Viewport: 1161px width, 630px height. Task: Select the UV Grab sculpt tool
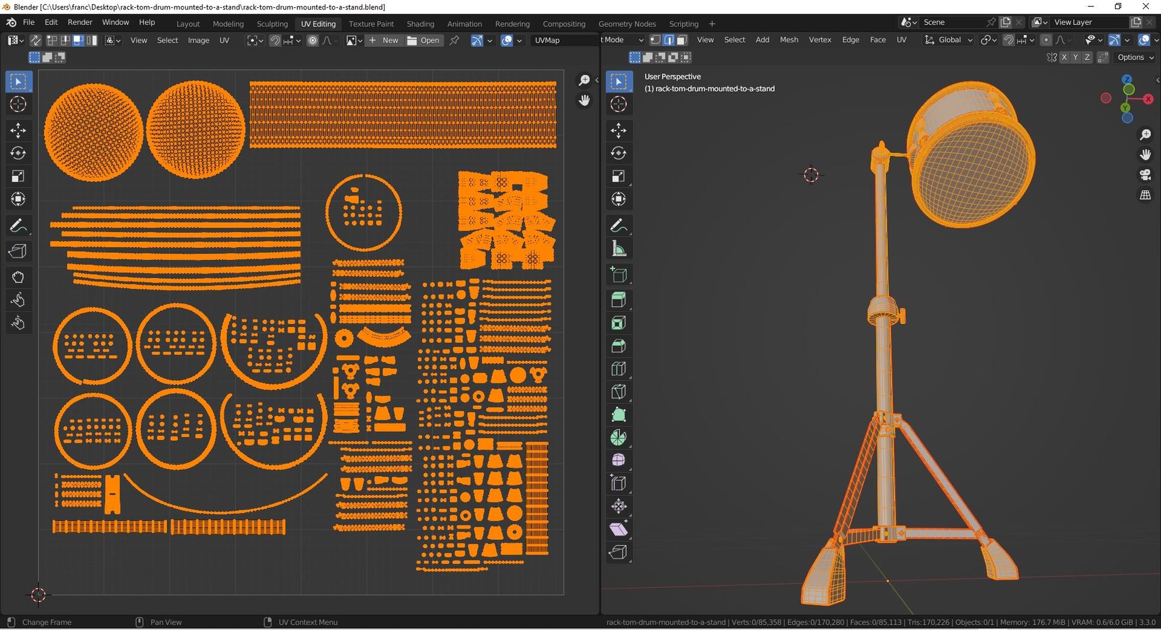(18, 277)
